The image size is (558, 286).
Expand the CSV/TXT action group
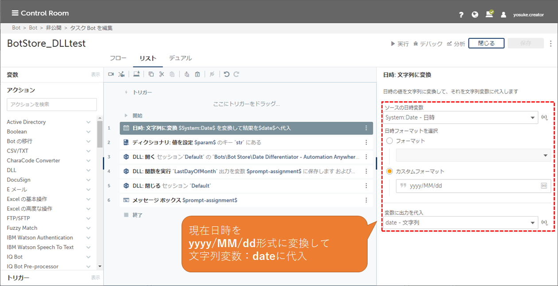(x=89, y=151)
